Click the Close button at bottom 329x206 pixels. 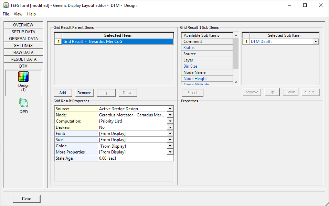(x=26, y=199)
